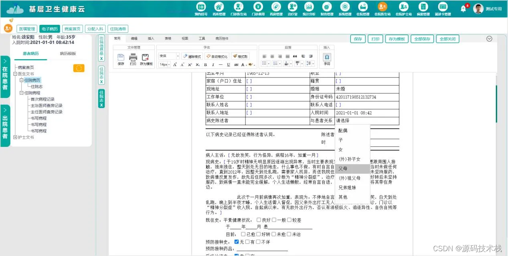The height and width of the screenshot is (256, 508).
Task: Select 配偶 from relationship dropdown list
Action: point(352,131)
